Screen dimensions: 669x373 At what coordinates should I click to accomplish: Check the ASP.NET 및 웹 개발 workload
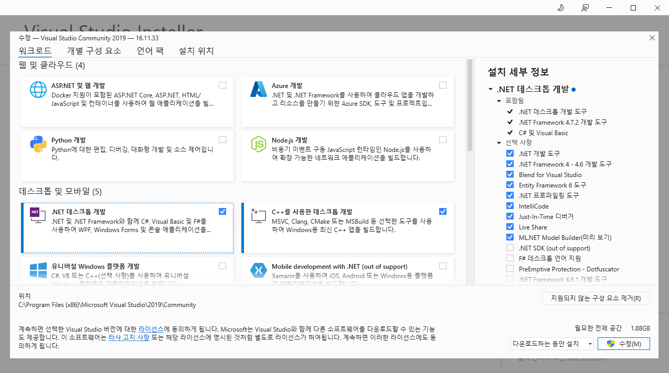tap(222, 85)
